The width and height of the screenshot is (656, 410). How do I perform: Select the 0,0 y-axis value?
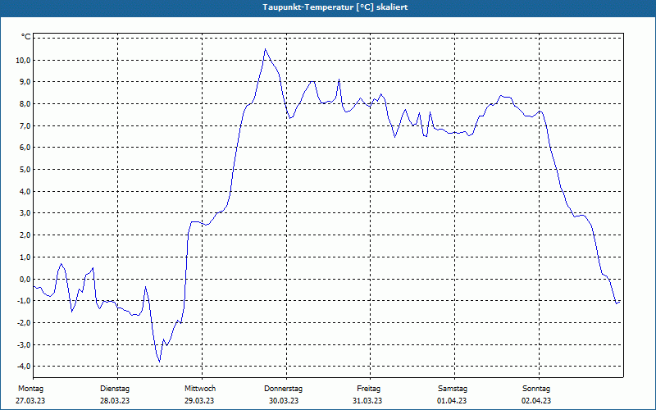[x=25, y=279]
